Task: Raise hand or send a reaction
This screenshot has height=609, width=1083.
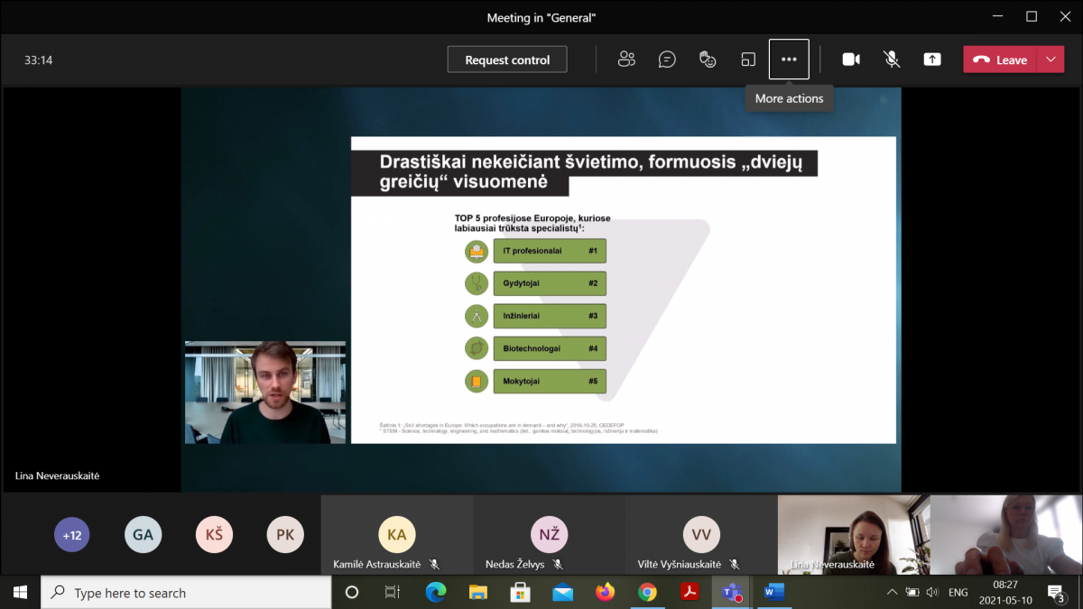Action: 708,60
